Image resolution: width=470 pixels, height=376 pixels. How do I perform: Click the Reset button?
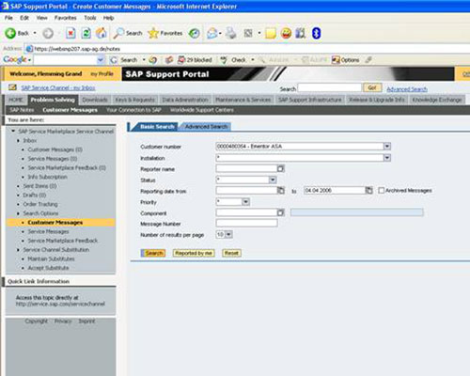point(231,253)
